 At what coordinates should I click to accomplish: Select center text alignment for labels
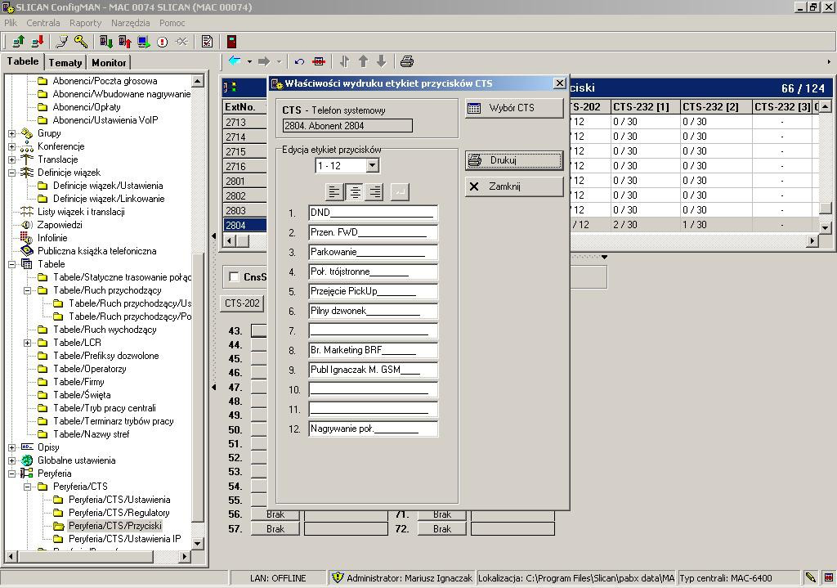(x=355, y=191)
